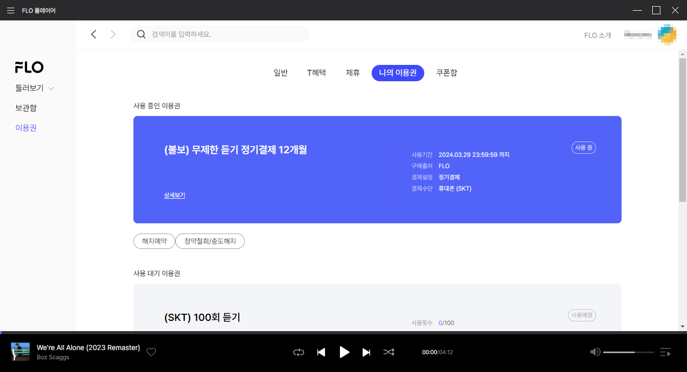Click the playback progress bar

click(x=343, y=333)
